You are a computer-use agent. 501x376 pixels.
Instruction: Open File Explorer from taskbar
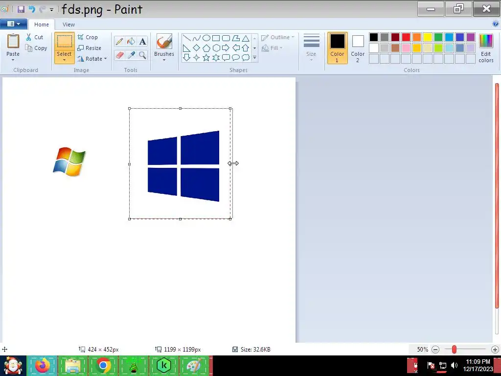click(73, 365)
